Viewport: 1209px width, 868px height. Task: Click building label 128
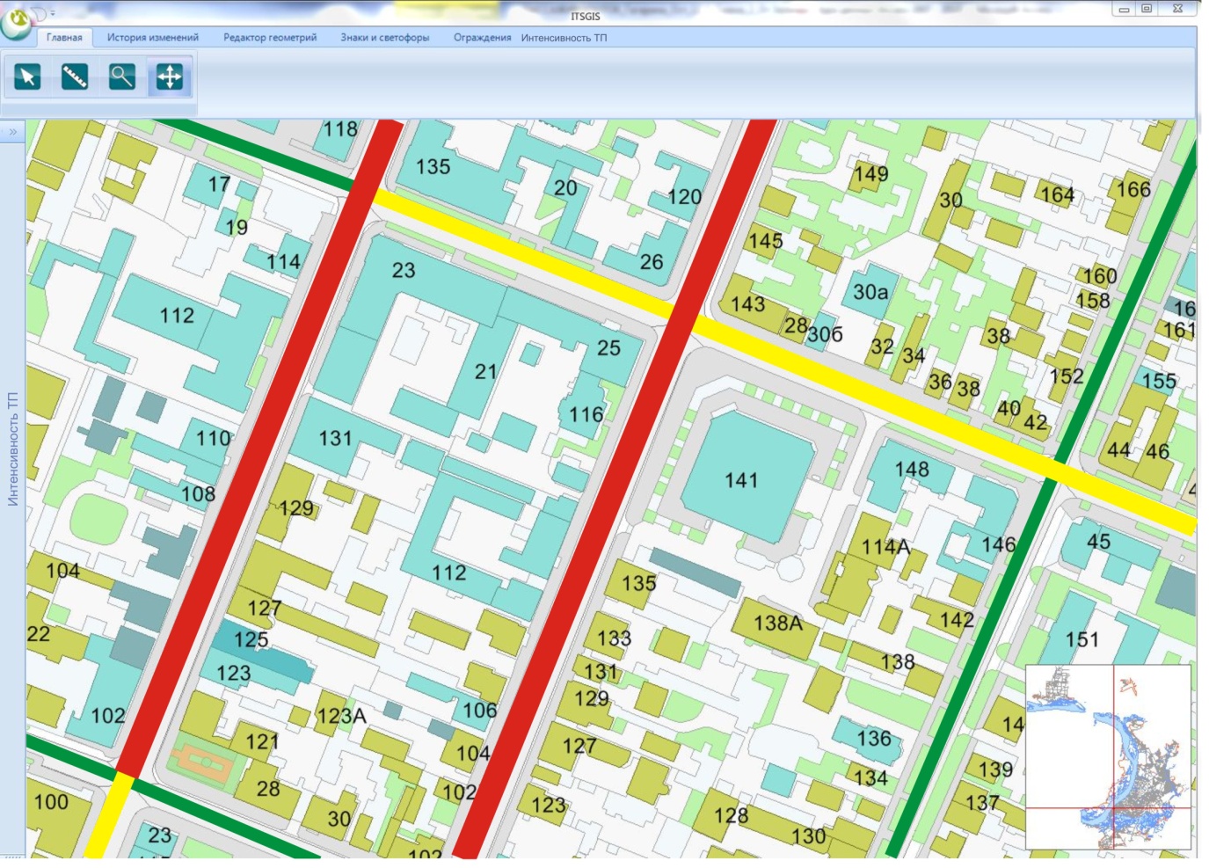click(x=731, y=815)
